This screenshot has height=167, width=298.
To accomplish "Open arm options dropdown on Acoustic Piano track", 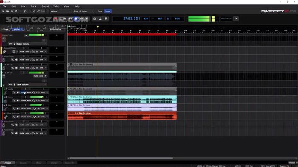I will click(x=46, y=52).
